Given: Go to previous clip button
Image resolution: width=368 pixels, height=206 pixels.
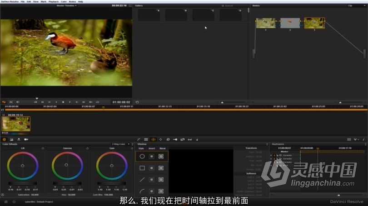Looking at the screenshot, I should (49, 102).
